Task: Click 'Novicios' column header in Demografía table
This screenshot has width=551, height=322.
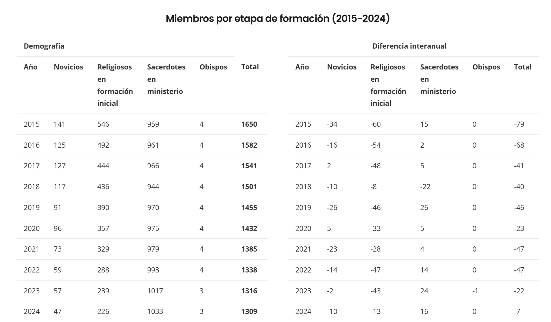Action: tap(68, 67)
